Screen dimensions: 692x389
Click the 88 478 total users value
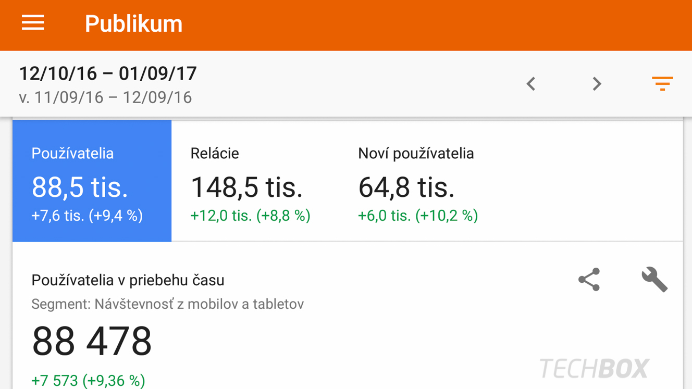pyautogui.click(x=92, y=342)
